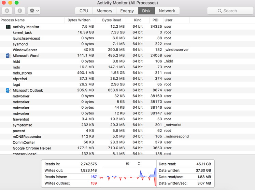
Task: Click the IO activity graph
Action: 127,177
